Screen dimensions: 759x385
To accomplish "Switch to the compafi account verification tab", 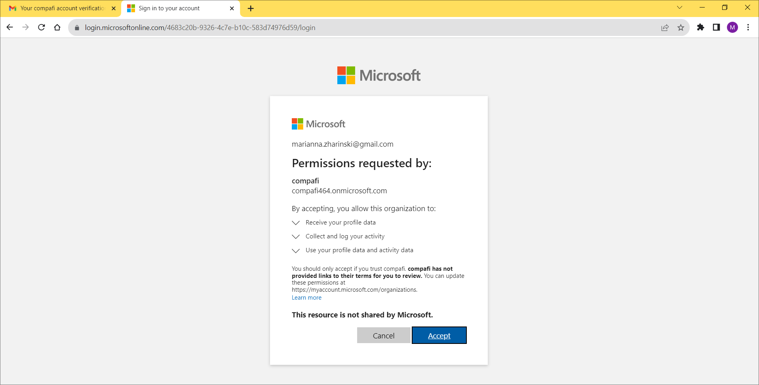I will tap(62, 8).
